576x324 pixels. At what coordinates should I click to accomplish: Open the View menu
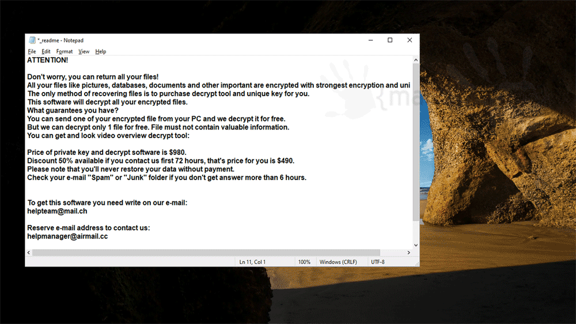(x=84, y=51)
